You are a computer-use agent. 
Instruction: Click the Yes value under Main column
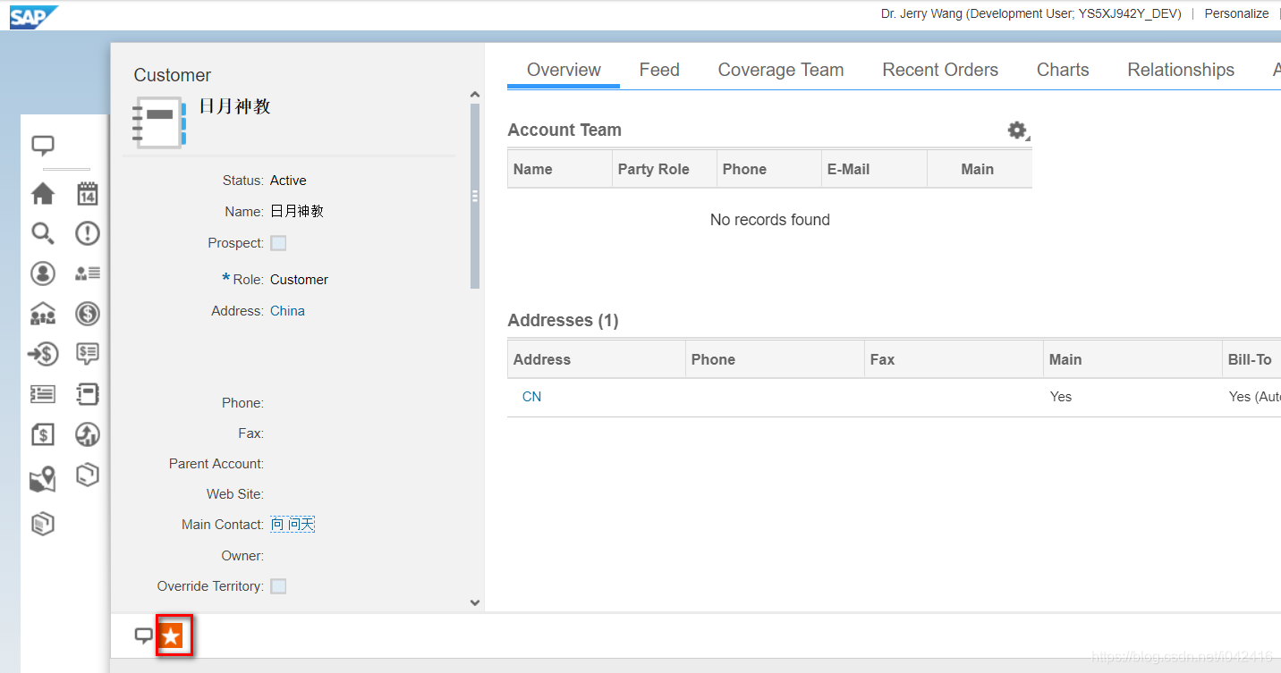point(1061,397)
